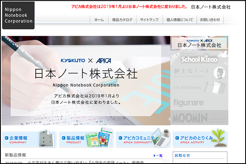Click the main hero banner image

pos(86,80)
